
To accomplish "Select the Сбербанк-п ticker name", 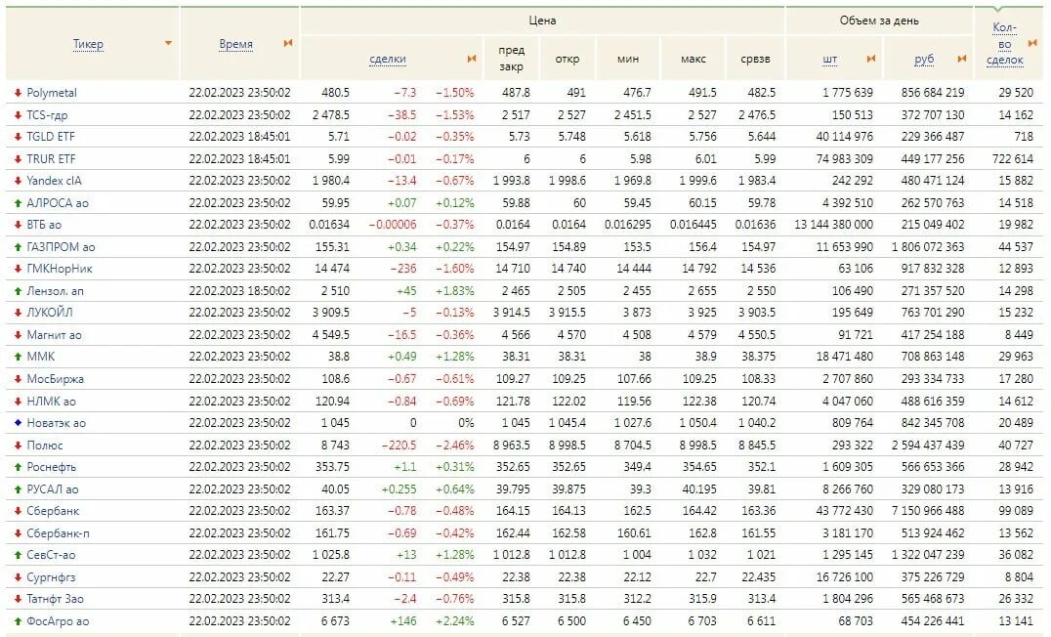I will 59,533.
